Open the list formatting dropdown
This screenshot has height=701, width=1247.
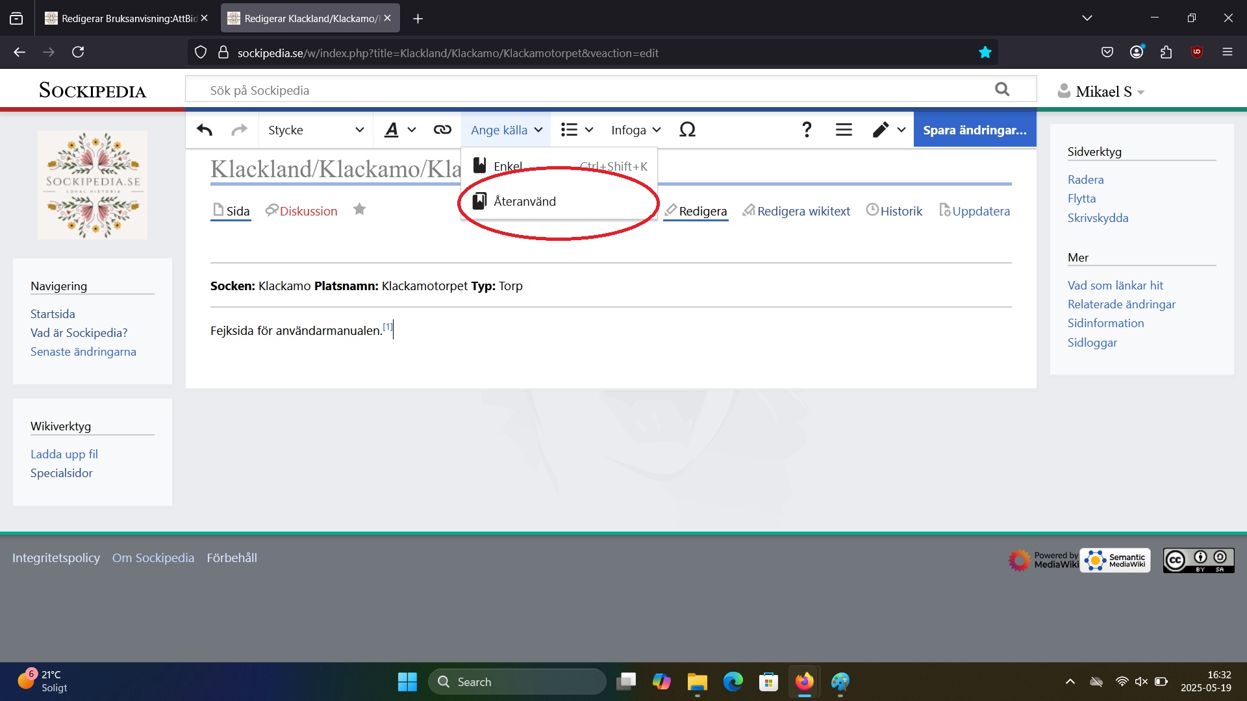pos(577,130)
